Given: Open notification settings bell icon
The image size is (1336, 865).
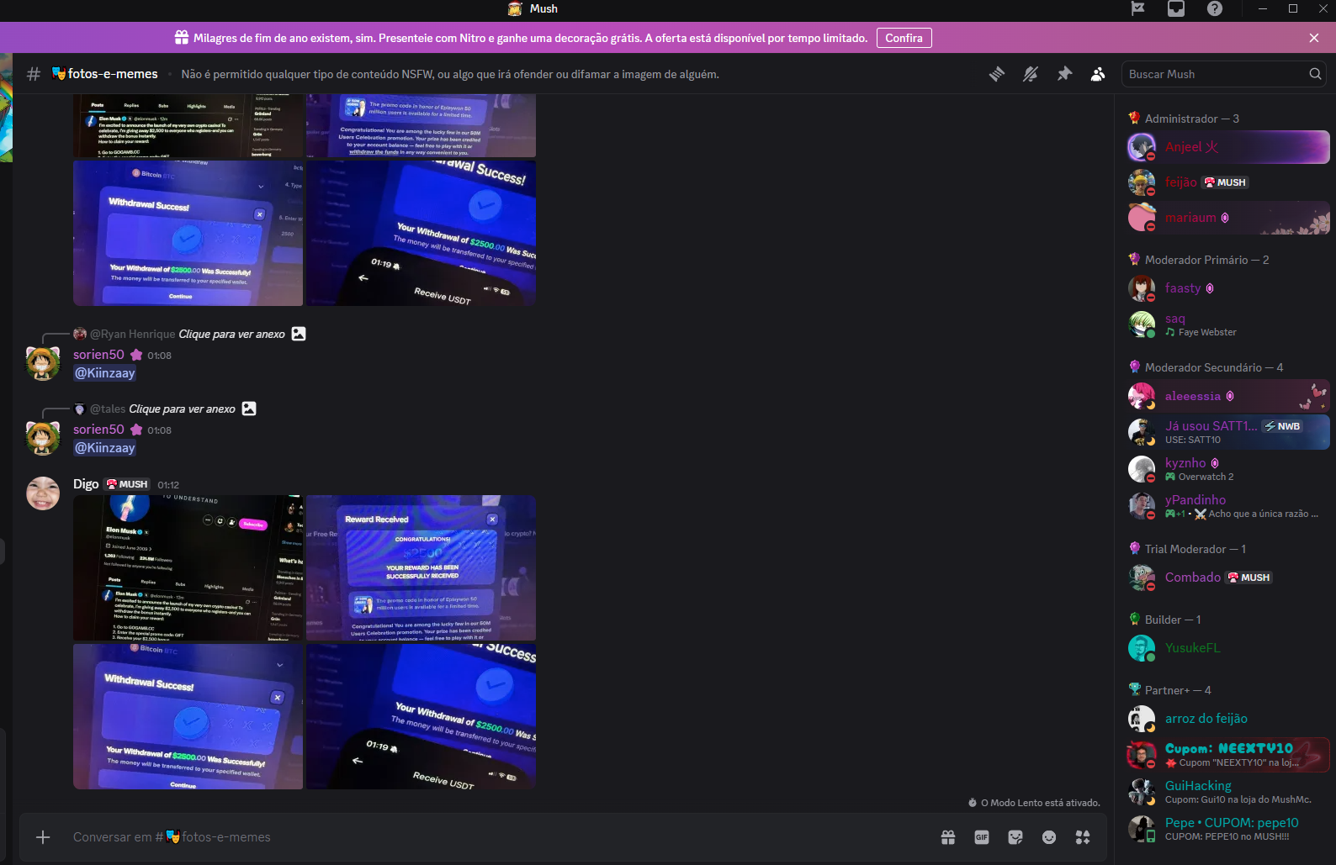Looking at the screenshot, I should [x=1031, y=74].
